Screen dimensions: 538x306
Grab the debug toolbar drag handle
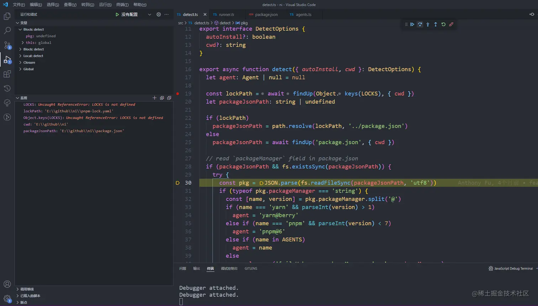click(x=406, y=24)
